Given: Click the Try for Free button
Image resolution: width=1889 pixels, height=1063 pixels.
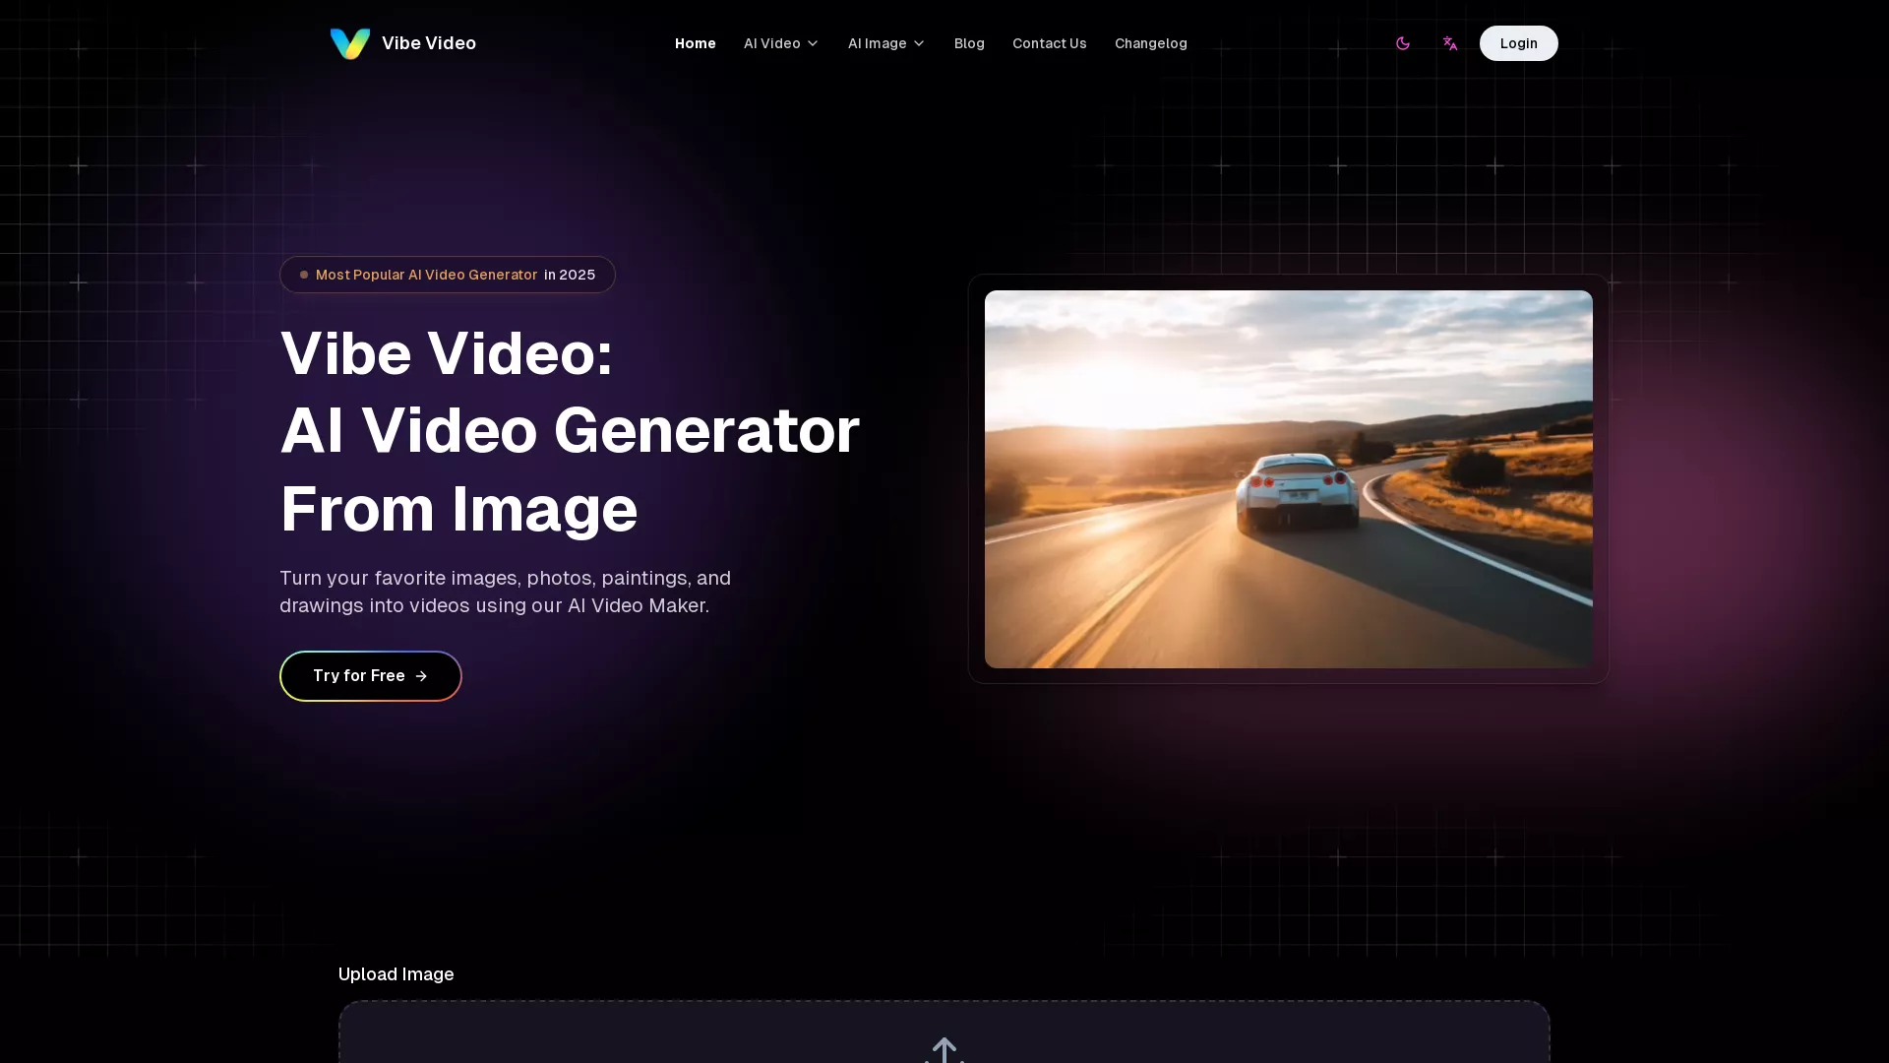Looking at the screenshot, I should point(370,676).
